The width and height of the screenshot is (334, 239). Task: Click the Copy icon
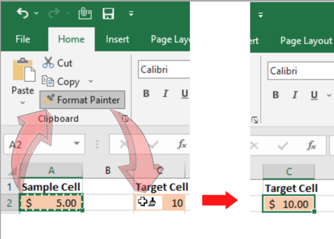(48, 81)
